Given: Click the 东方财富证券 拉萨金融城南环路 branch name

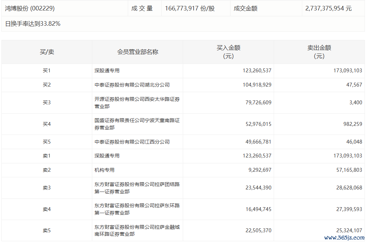Looking at the screenshot, I should tap(137, 230).
